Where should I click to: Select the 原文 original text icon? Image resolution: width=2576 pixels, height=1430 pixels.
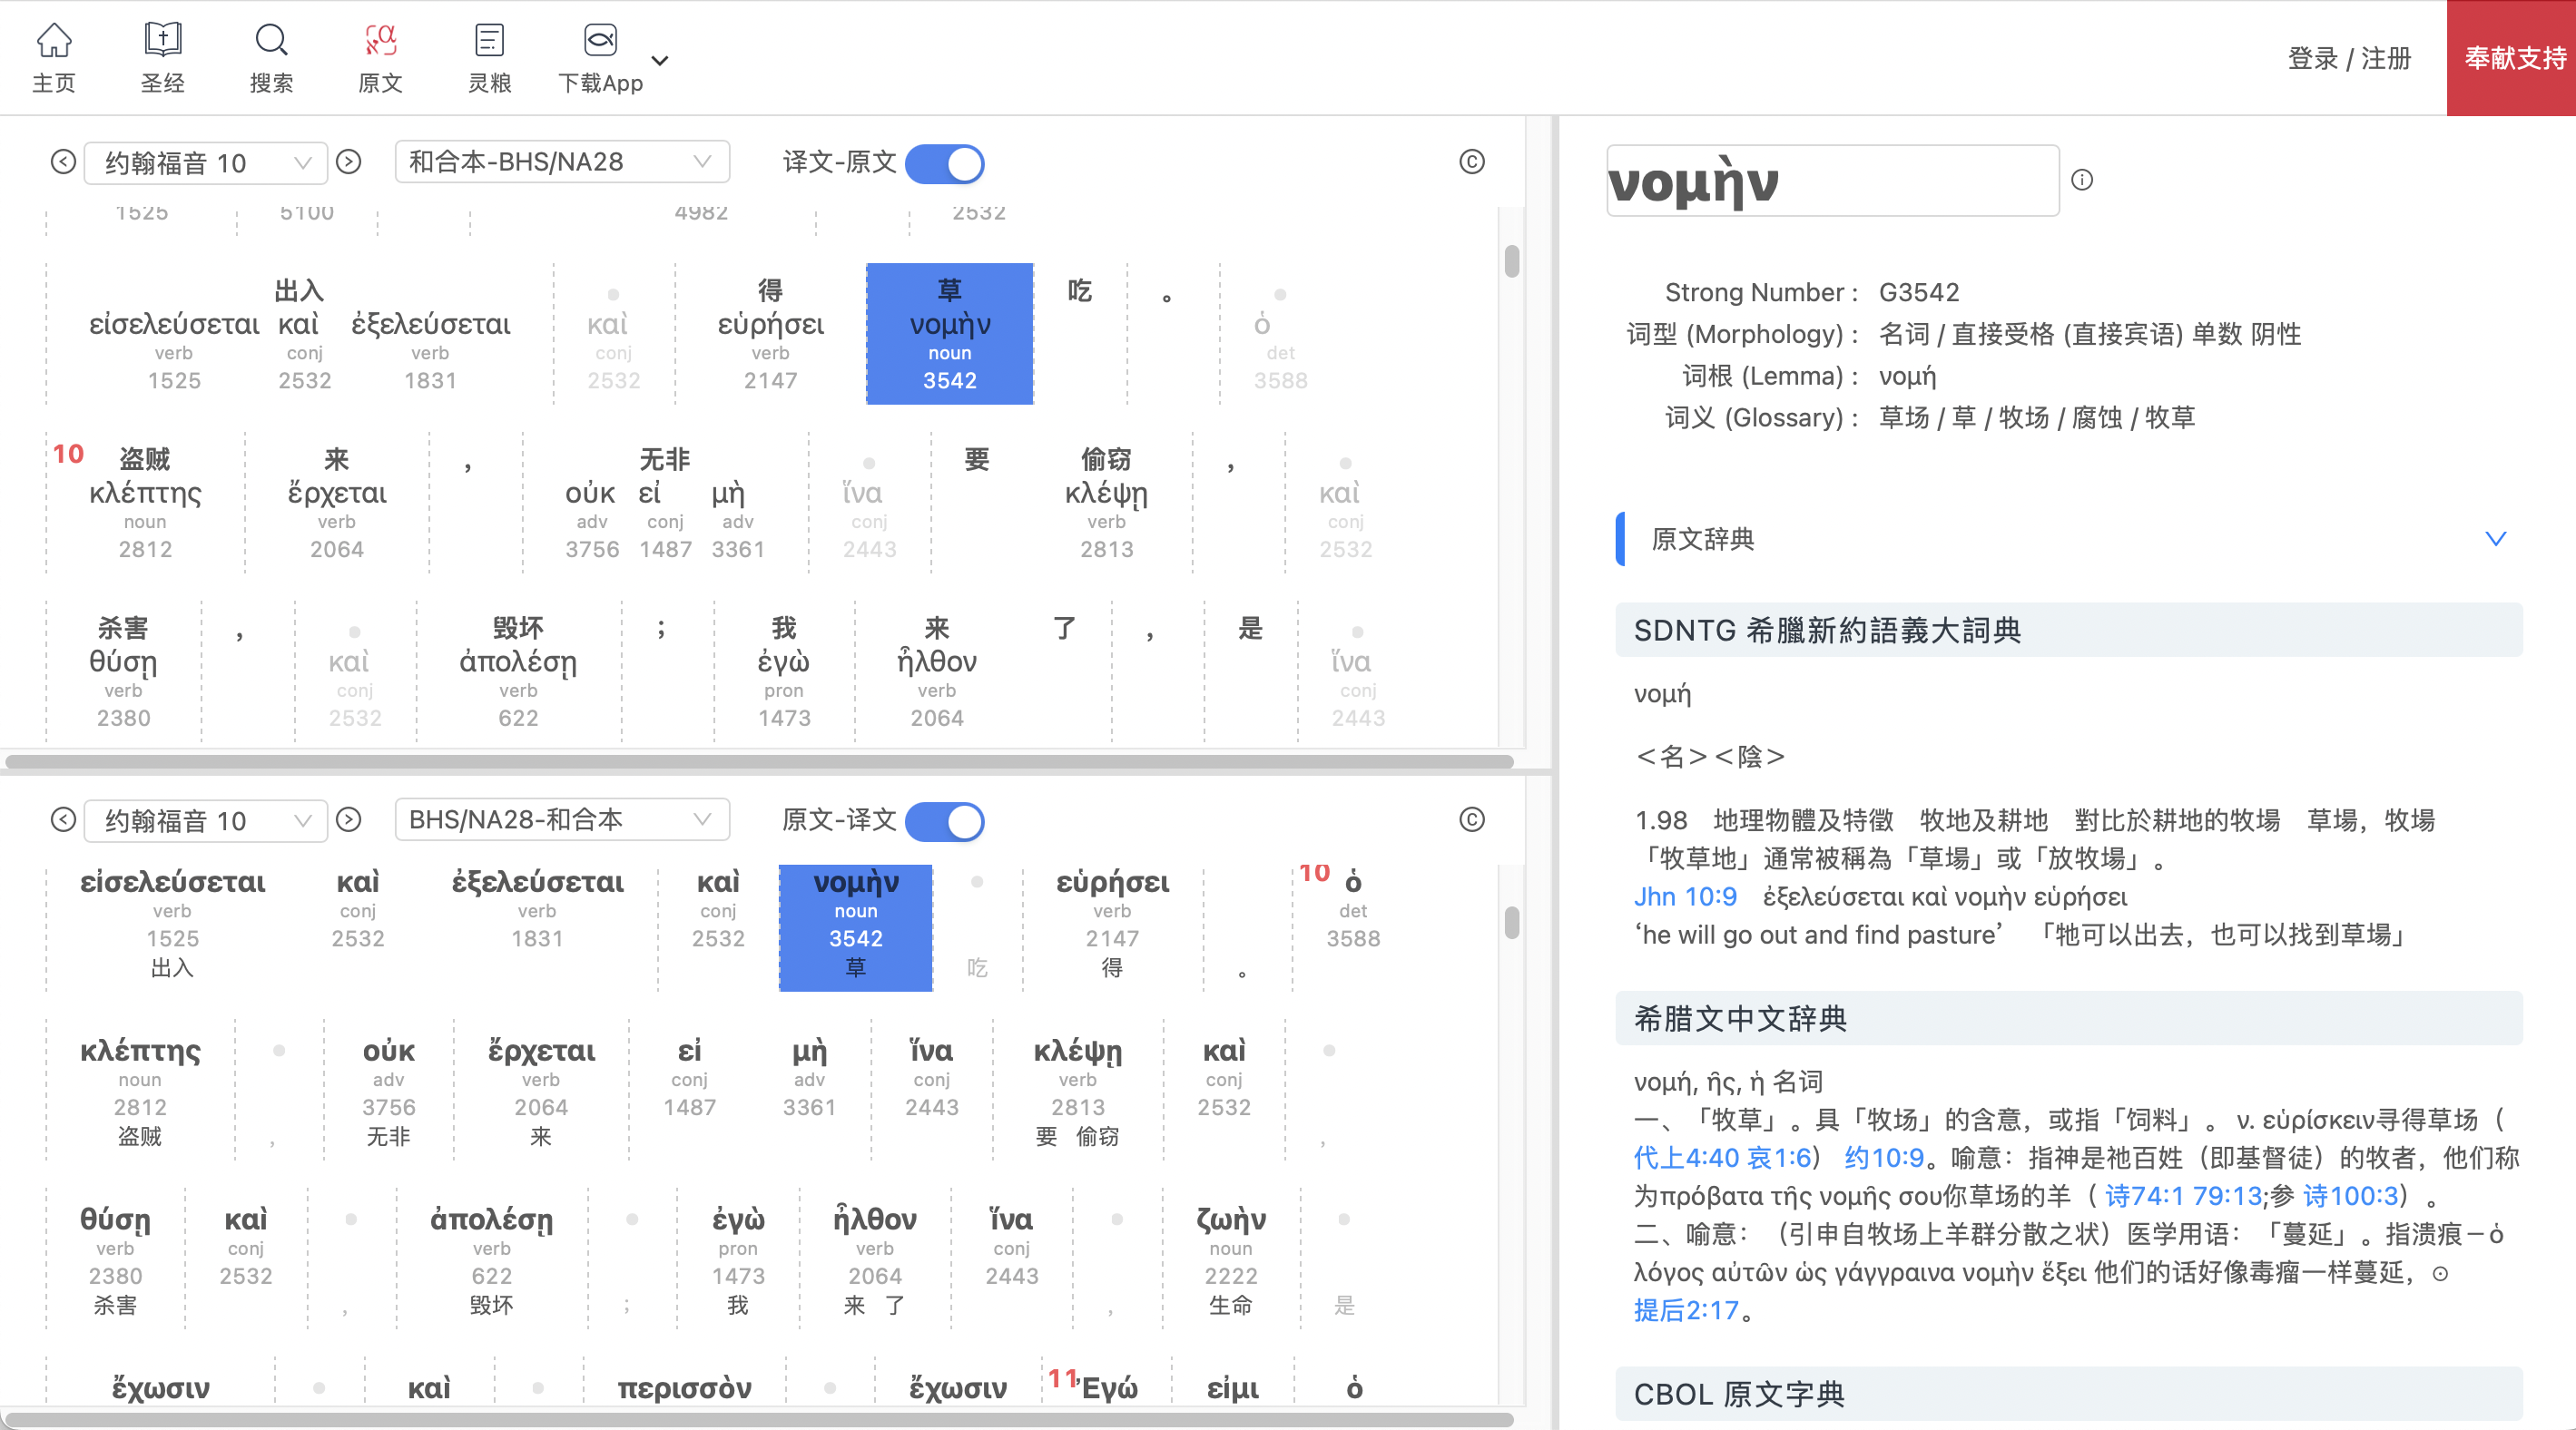point(380,58)
